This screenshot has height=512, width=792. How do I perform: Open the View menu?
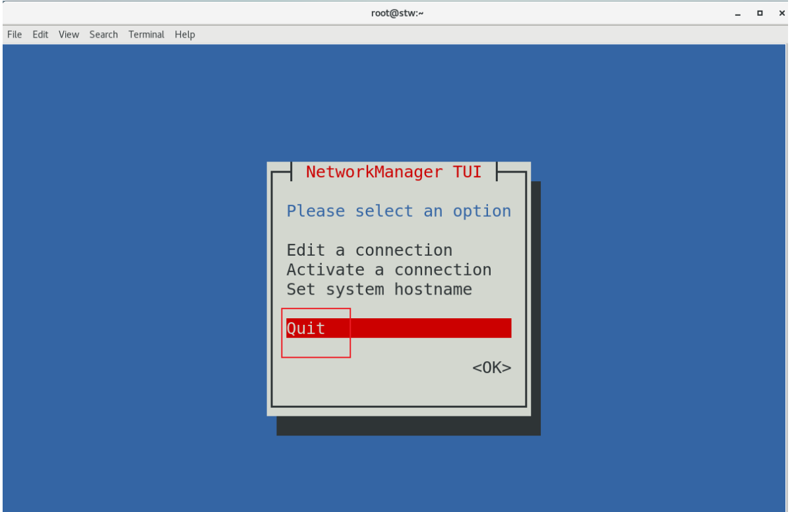pyautogui.click(x=69, y=34)
